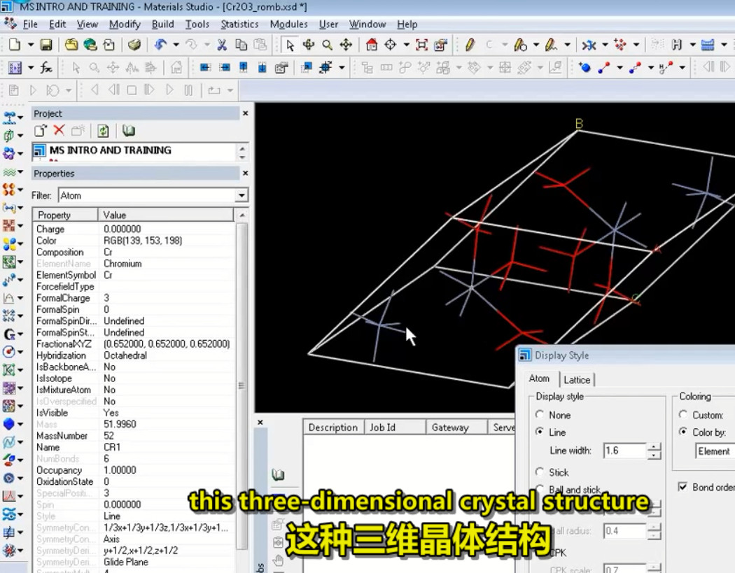Switch to the Lattice tab in Display Style

pyautogui.click(x=577, y=380)
